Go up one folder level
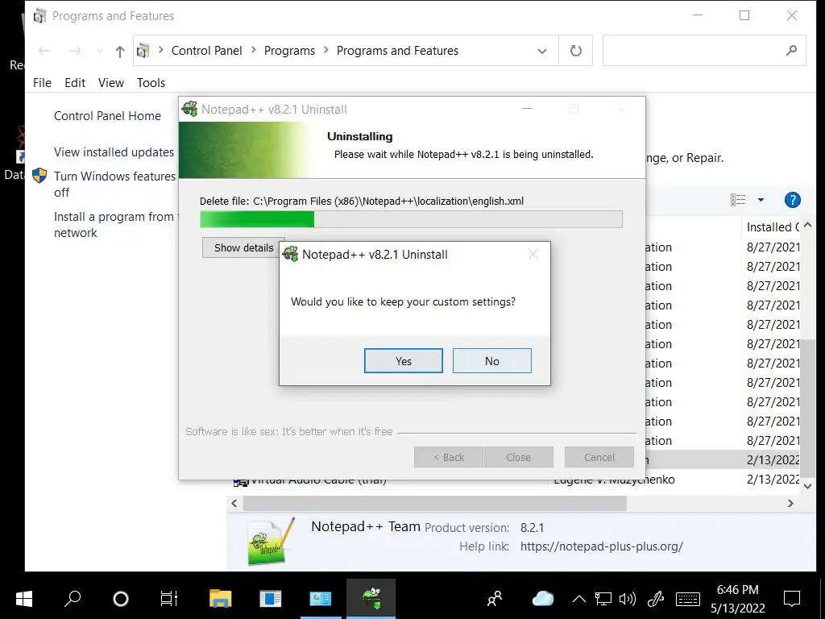The height and width of the screenshot is (619, 825). point(120,51)
